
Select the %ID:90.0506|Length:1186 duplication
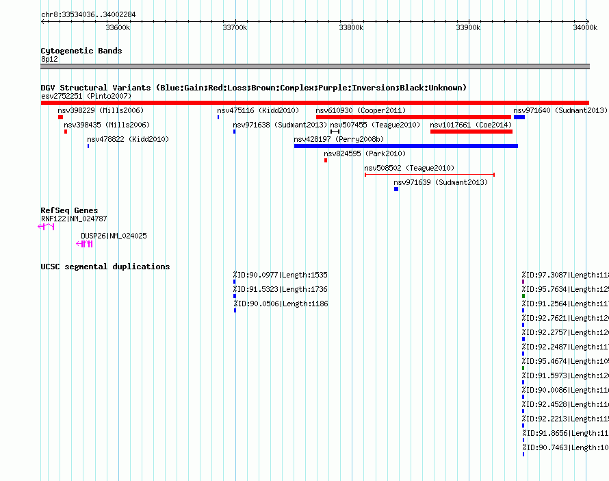[281, 304]
